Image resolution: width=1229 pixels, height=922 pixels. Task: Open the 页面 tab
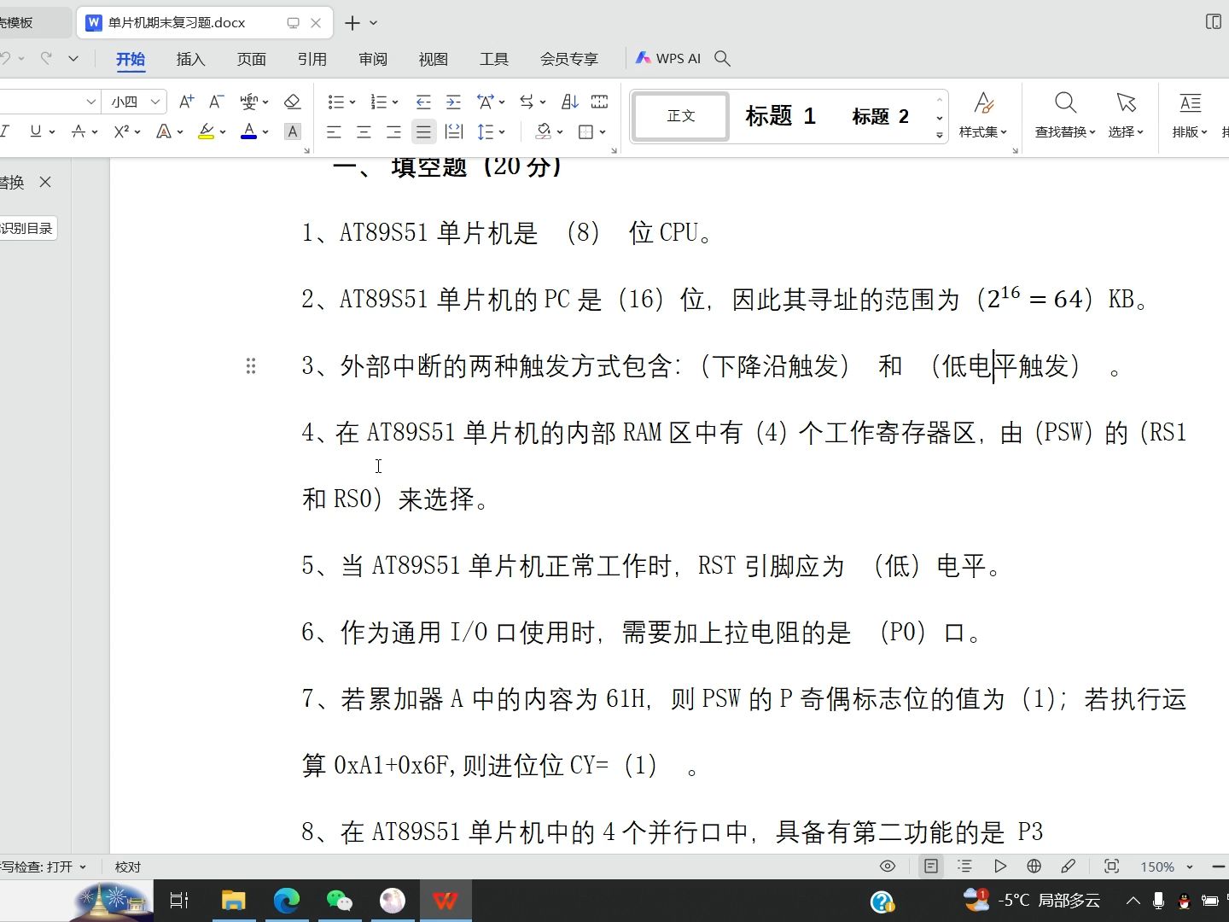(x=251, y=59)
